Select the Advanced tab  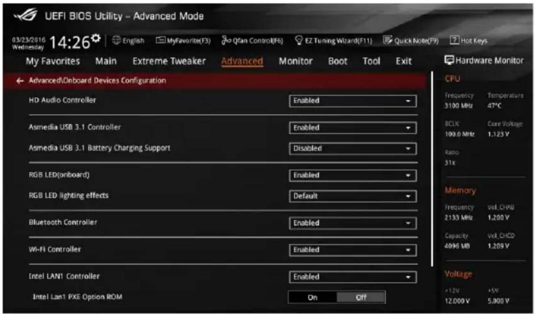(242, 61)
